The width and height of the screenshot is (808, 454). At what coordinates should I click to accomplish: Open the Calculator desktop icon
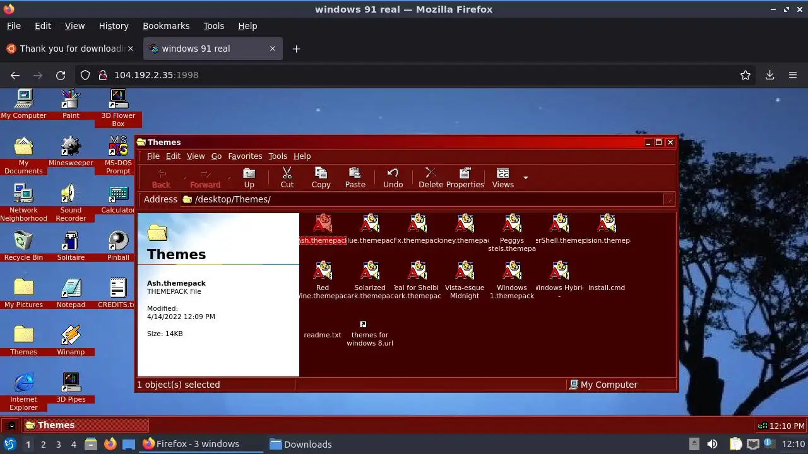[x=118, y=199]
